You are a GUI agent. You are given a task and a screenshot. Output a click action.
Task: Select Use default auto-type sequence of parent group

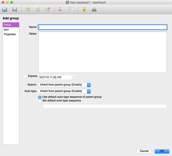(x=40, y=97)
